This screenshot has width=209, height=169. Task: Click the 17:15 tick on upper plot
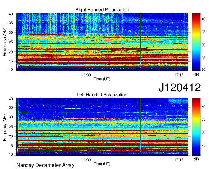(x=179, y=75)
